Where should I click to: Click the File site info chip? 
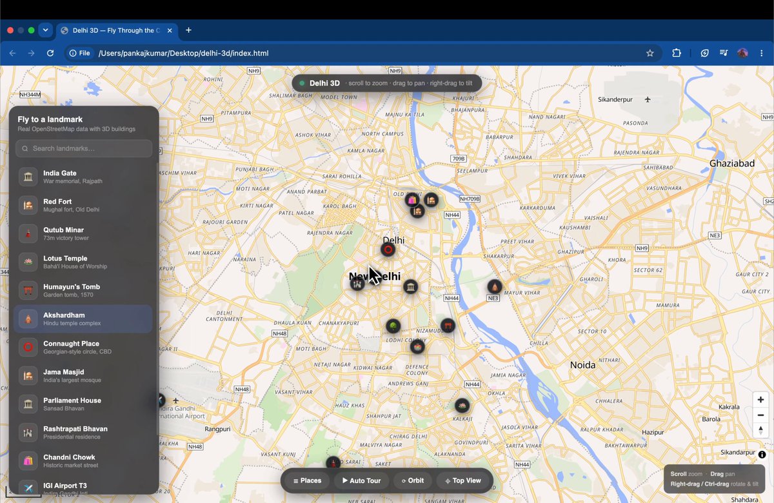(x=80, y=53)
